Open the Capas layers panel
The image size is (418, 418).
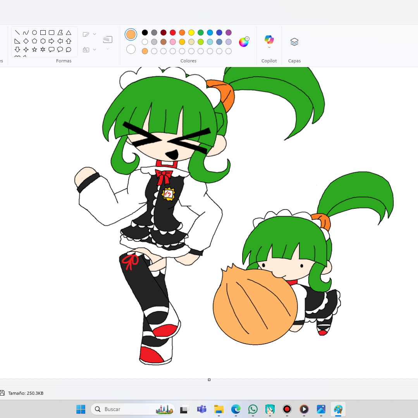[x=294, y=42]
